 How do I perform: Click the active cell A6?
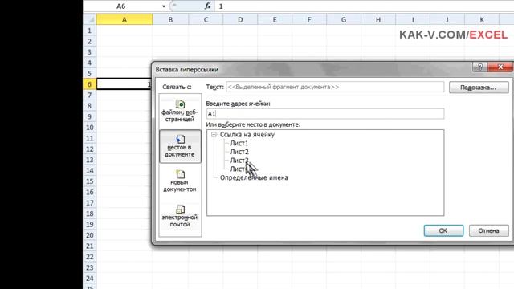124,84
